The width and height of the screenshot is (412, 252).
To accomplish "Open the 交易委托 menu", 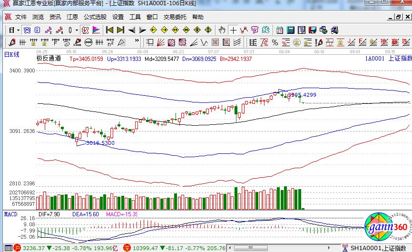I will coord(175,17).
